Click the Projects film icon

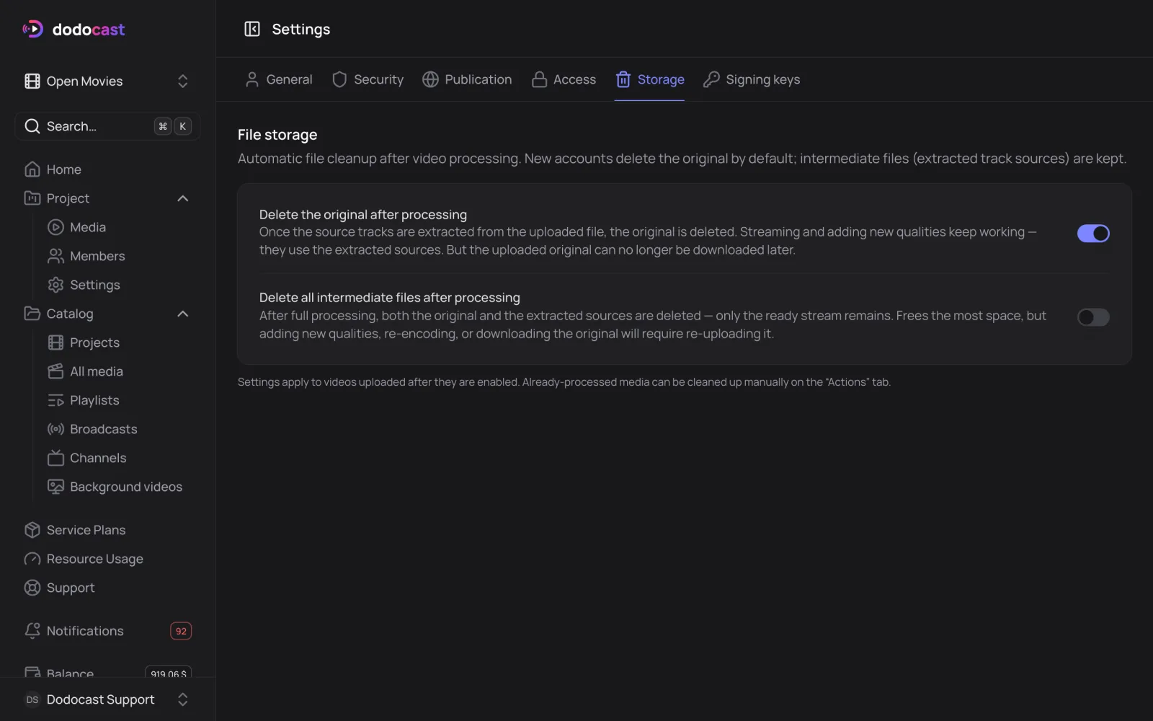point(55,342)
